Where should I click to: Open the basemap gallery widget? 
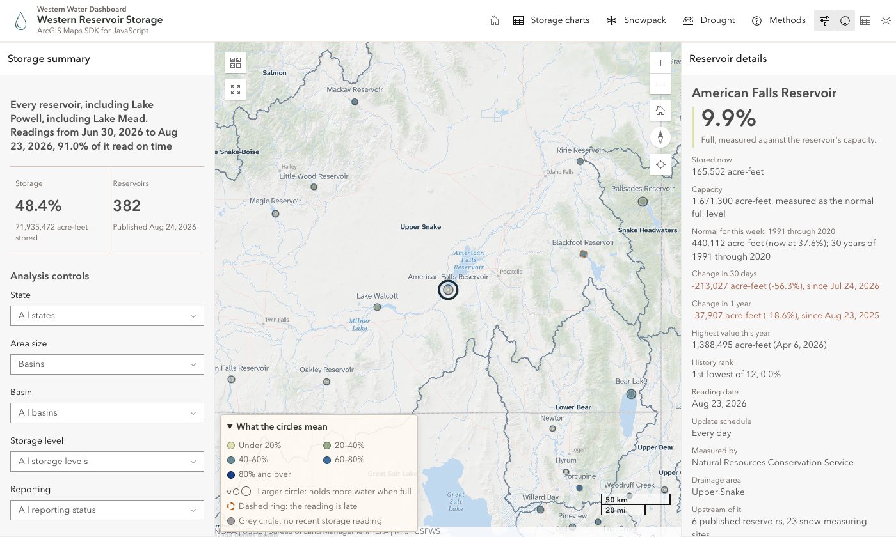236,63
